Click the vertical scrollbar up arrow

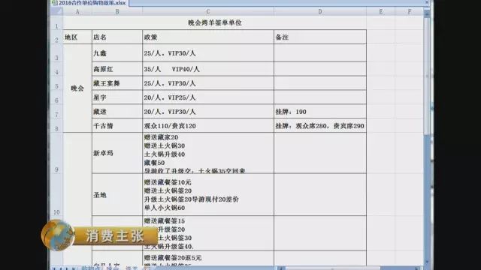427,13
